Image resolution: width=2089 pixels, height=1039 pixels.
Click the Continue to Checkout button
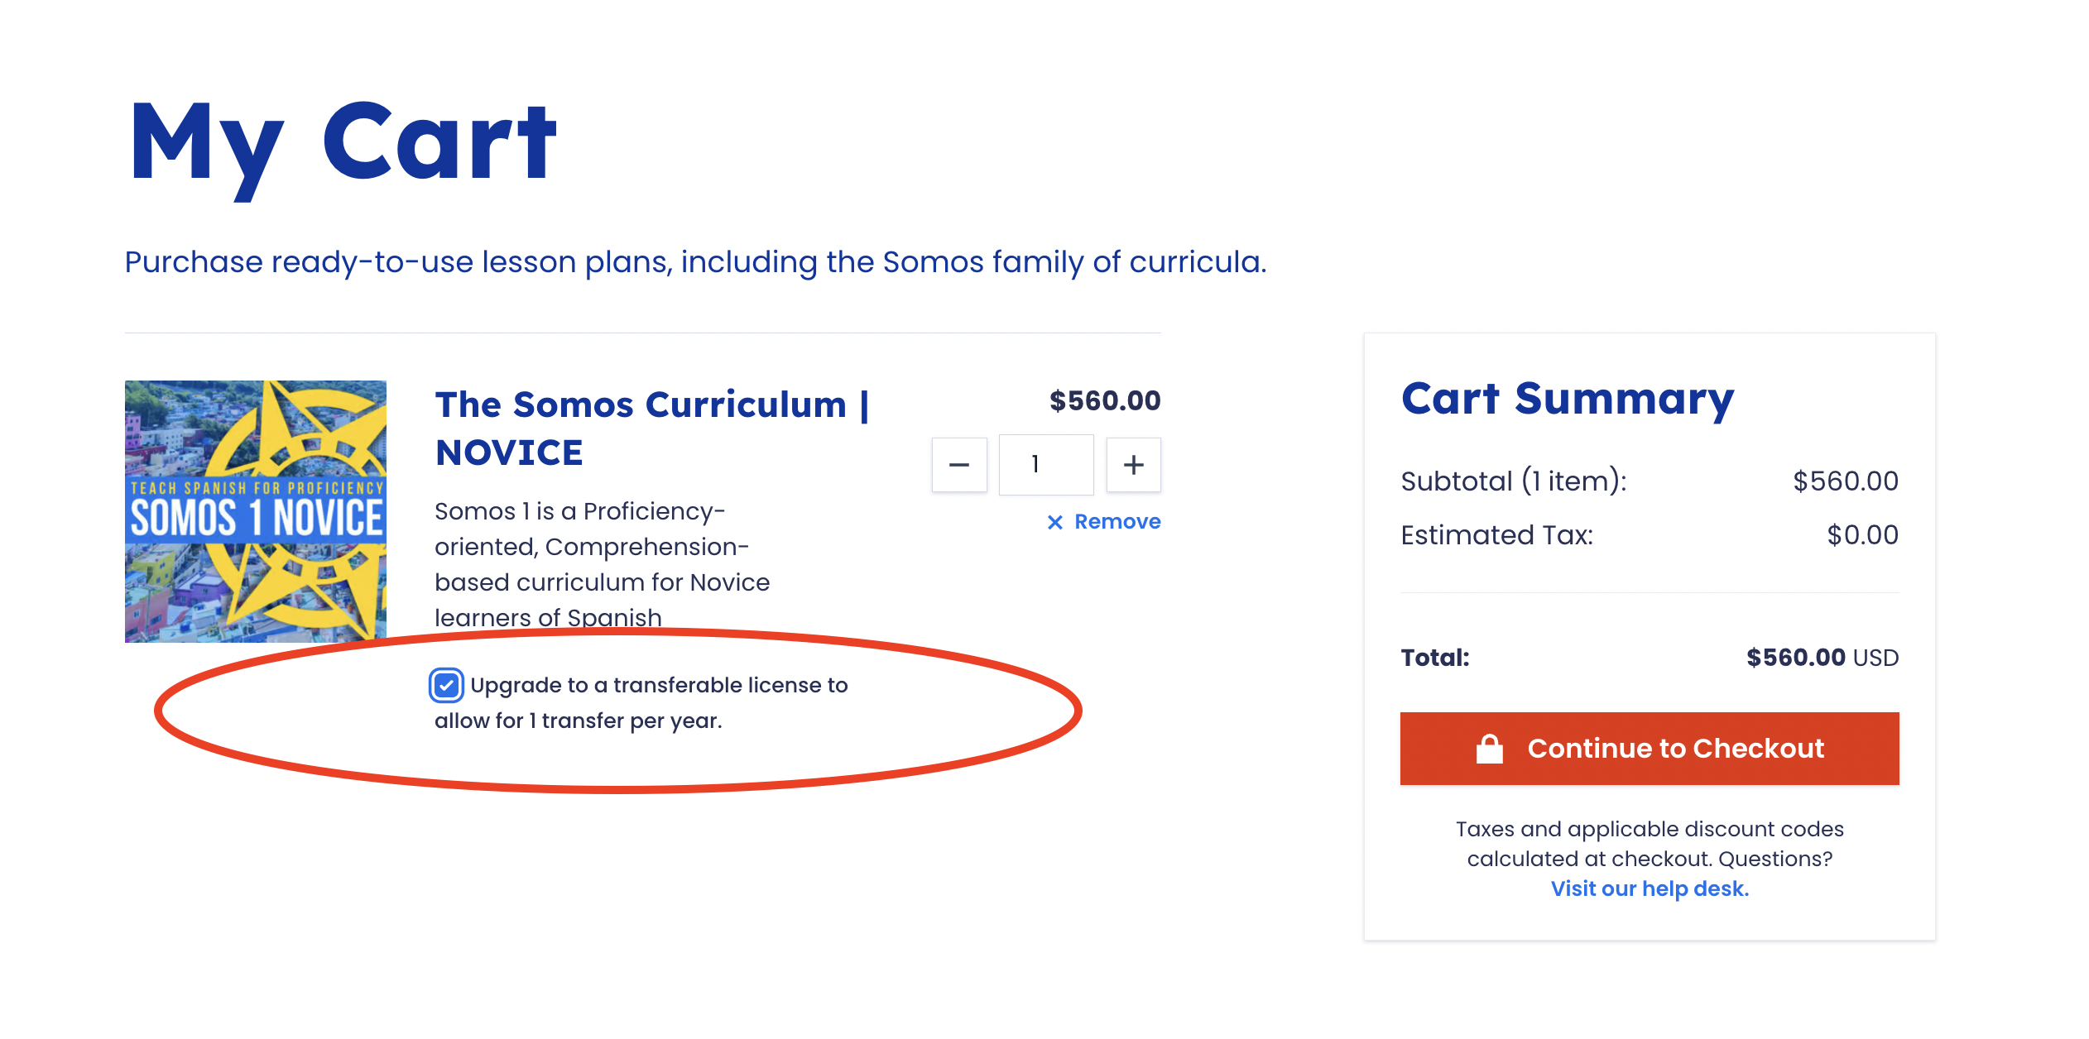pyautogui.click(x=1649, y=749)
